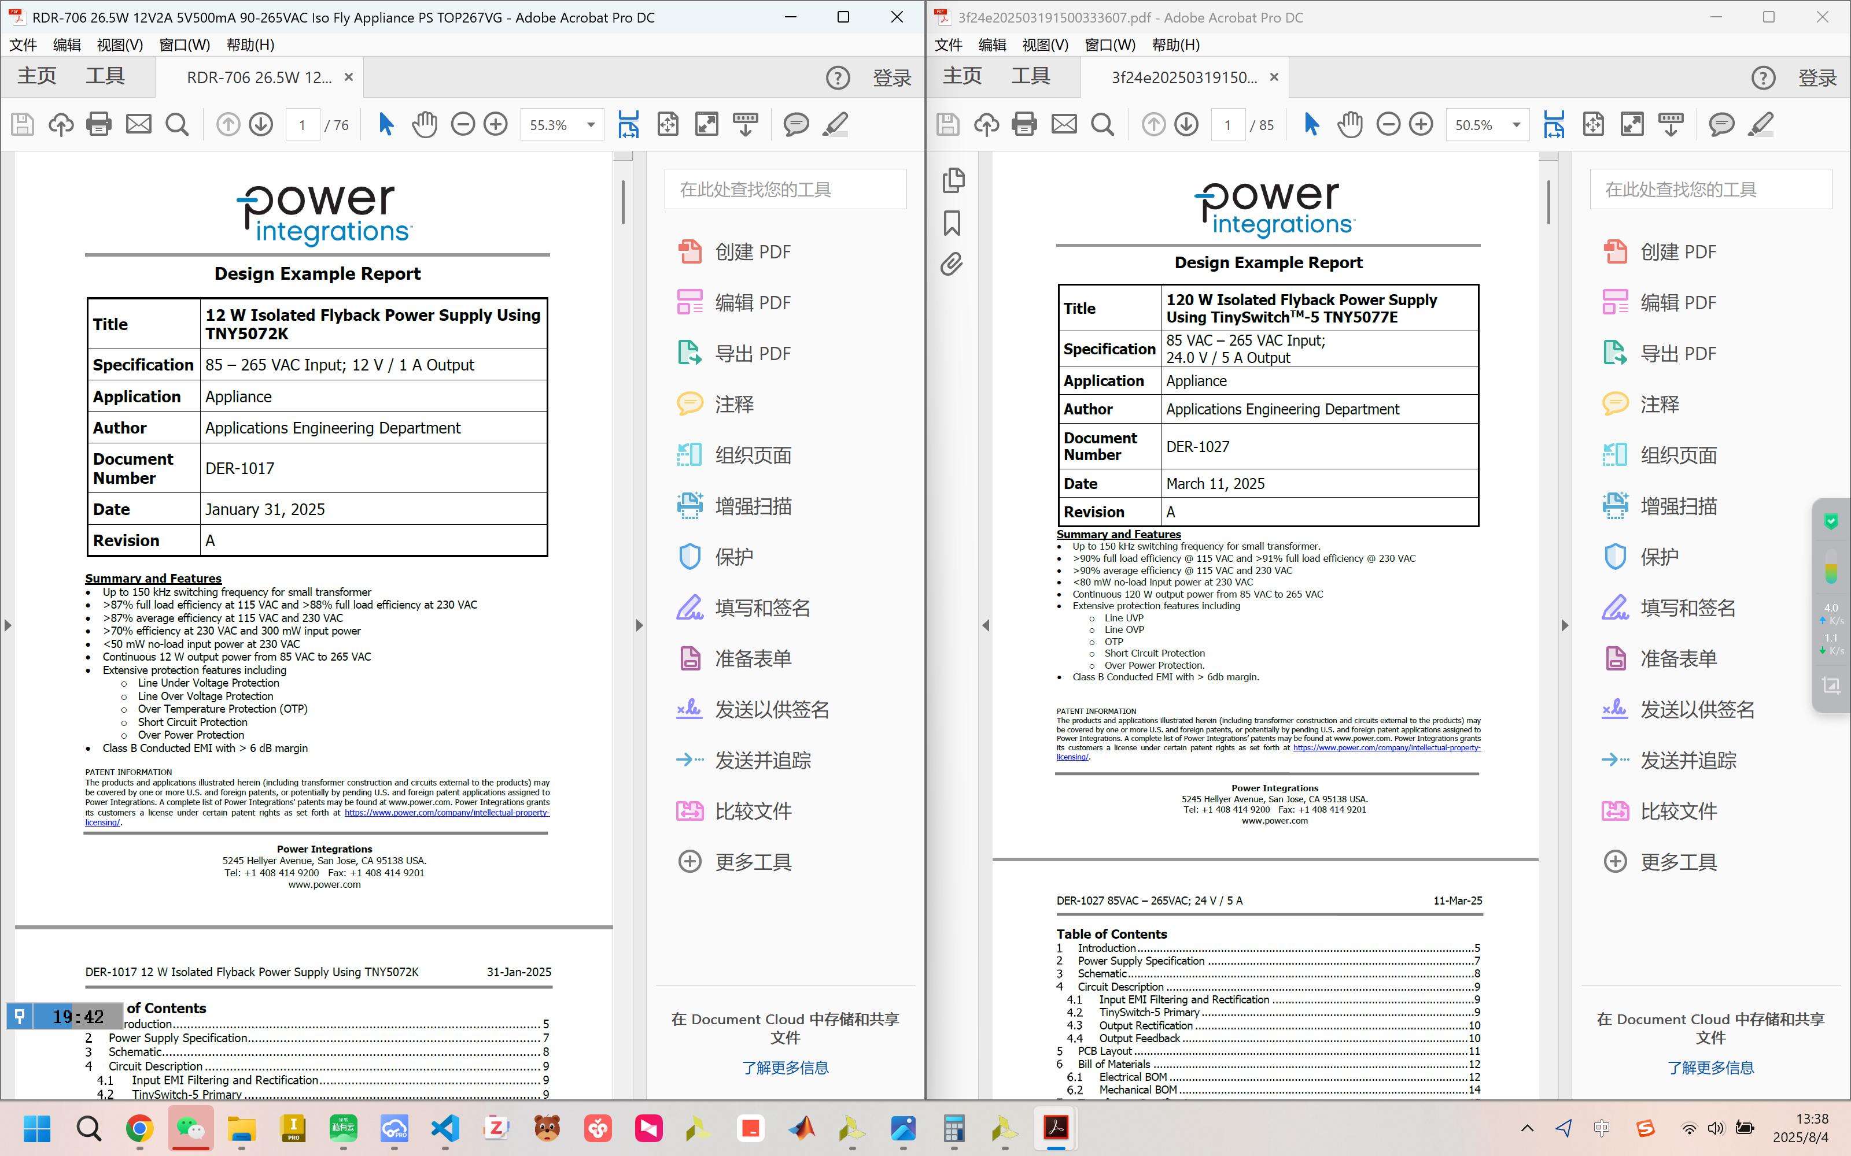Enter full screen mode in left window
Image resolution: width=1851 pixels, height=1156 pixels.
[x=707, y=124]
